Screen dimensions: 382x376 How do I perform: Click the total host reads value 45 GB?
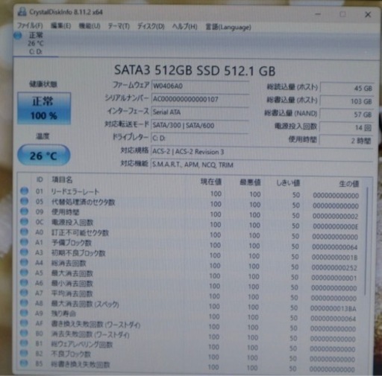pos(347,88)
